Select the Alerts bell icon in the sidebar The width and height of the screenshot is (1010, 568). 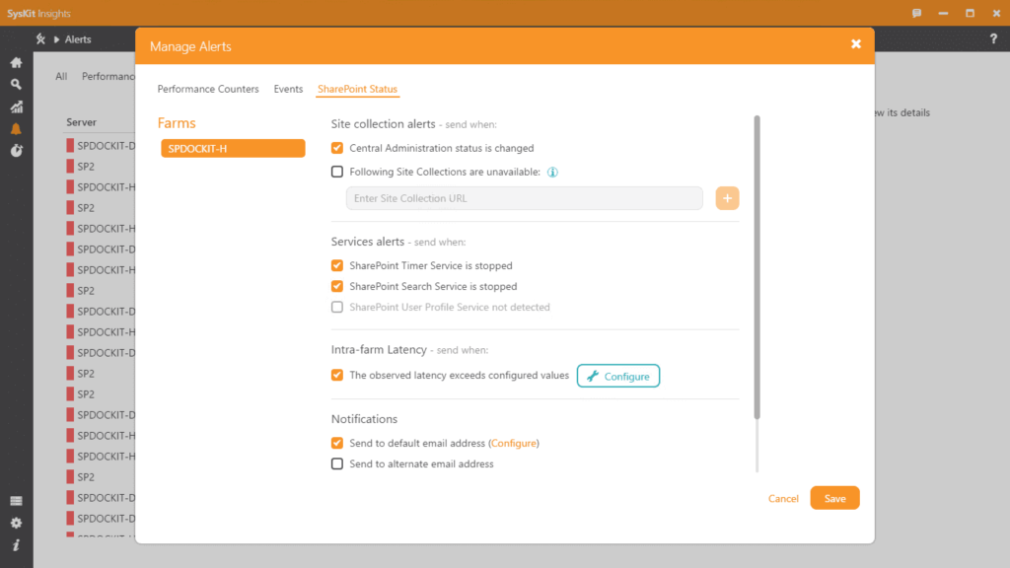point(16,129)
